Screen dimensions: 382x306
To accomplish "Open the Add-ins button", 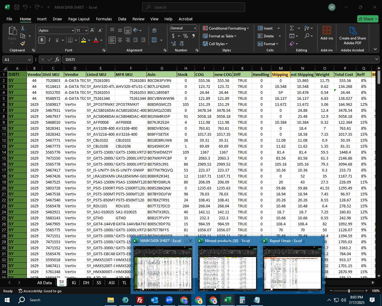I will coord(327,33).
